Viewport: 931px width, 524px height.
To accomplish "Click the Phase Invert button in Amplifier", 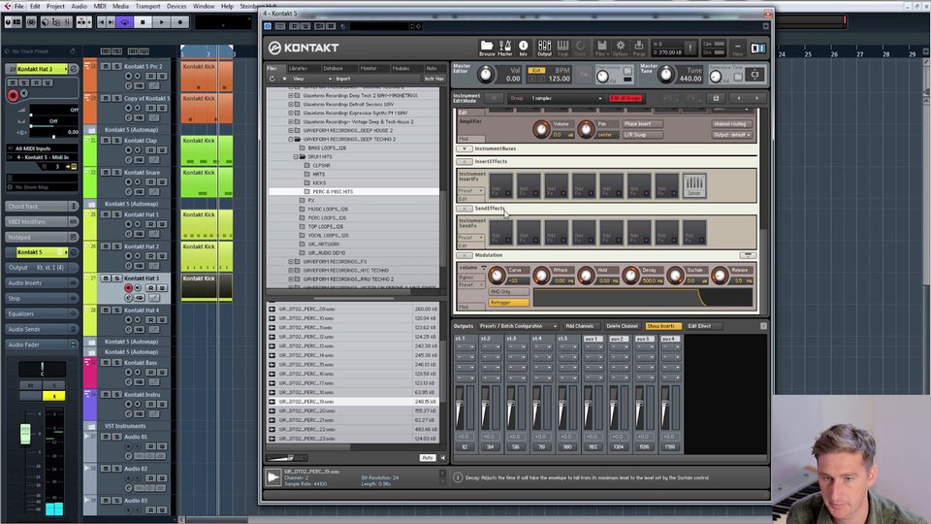I will (642, 123).
